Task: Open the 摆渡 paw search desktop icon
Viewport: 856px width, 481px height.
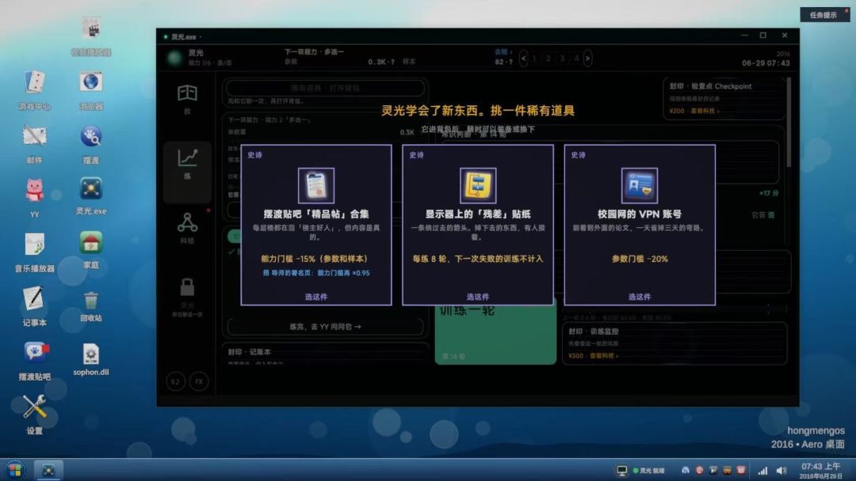Action: point(90,143)
